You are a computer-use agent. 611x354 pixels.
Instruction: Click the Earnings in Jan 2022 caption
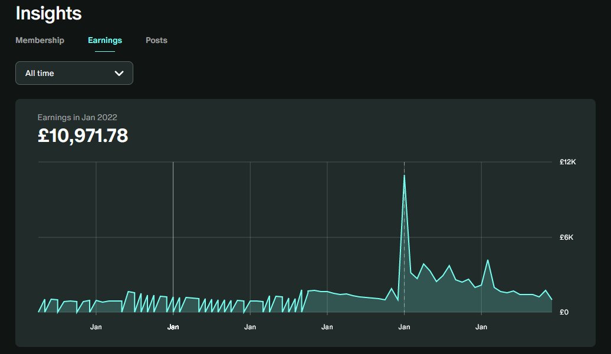point(77,117)
